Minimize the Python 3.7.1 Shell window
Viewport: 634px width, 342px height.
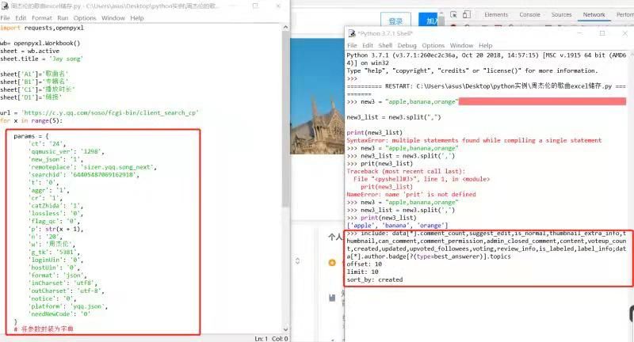[x=579, y=33]
